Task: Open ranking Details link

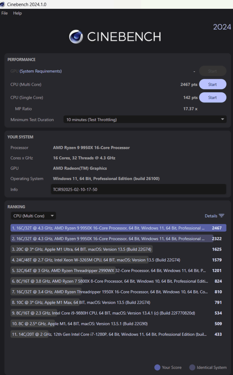Action: (211, 216)
